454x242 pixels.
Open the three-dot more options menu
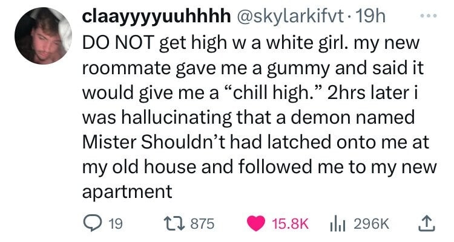pos(429,16)
